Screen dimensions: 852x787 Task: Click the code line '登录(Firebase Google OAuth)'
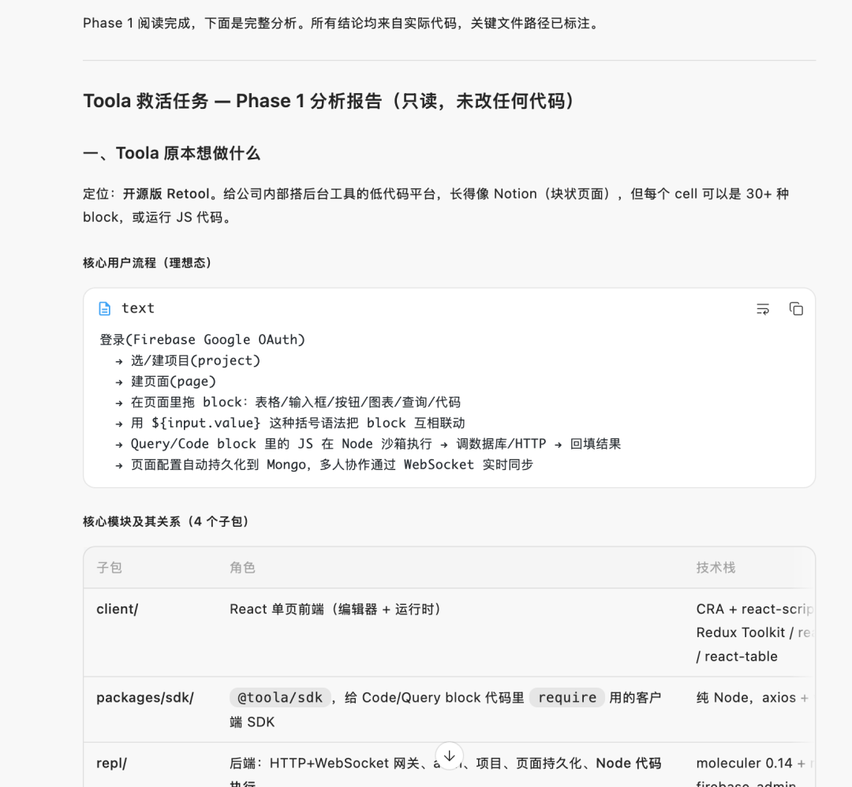pyautogui.click(x=203, y=339)
